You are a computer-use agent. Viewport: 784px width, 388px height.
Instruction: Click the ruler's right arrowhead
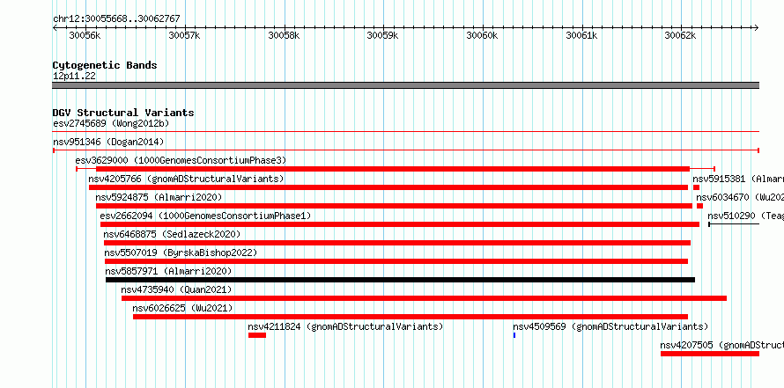click(x=757, y=27)
